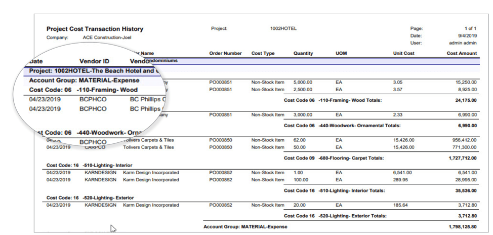
Task: Select quantity '3,000.00'
Action: 303,115
